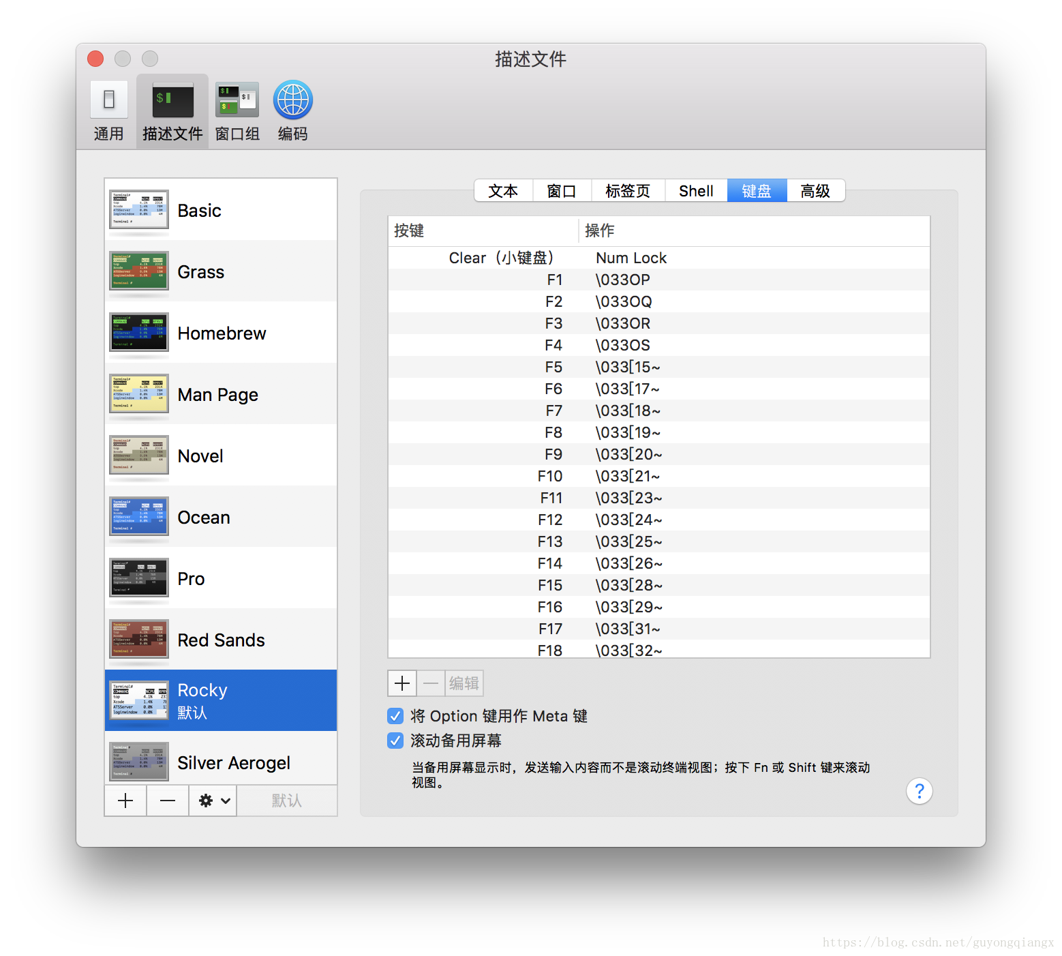Select the F6 key mapping row
The width and height of the screenshot is (1062, 956).
(659, 389)
